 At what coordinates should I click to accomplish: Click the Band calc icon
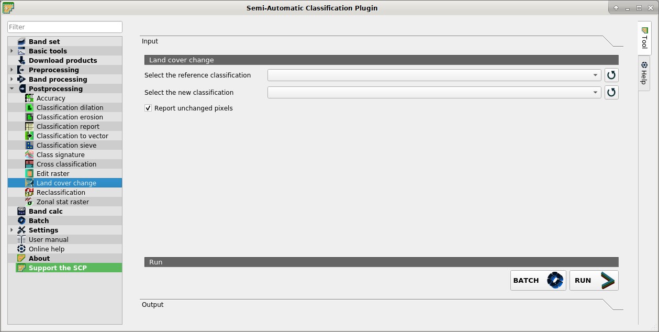pyautogui.click(x=21, y=211)
